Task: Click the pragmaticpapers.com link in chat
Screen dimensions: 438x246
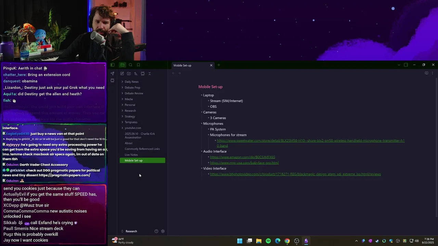Action: (x=65, y=175)
